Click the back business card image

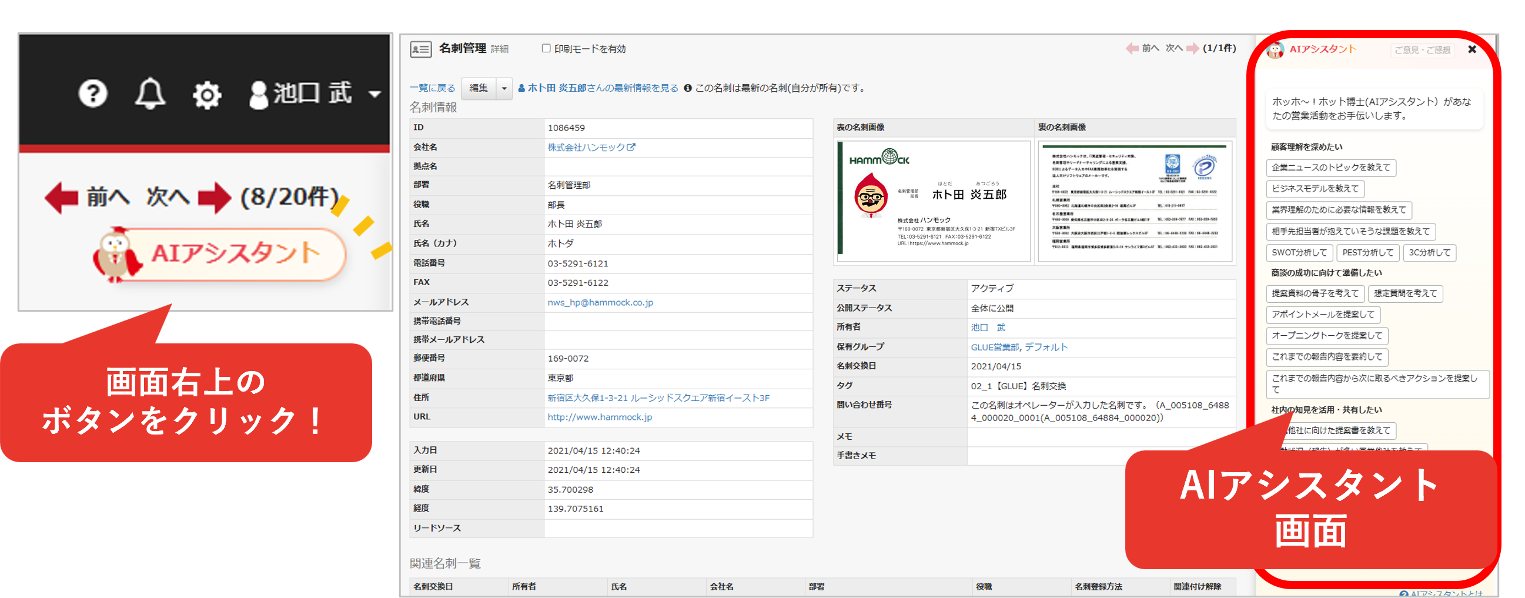click(x=1134, y=201)
